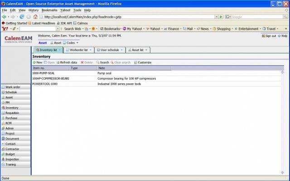Click the list scroll up arrow

tap(282, 72)
